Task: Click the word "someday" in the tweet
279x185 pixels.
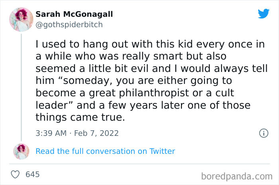Action: pyautogui.click(x=84, y=81)
